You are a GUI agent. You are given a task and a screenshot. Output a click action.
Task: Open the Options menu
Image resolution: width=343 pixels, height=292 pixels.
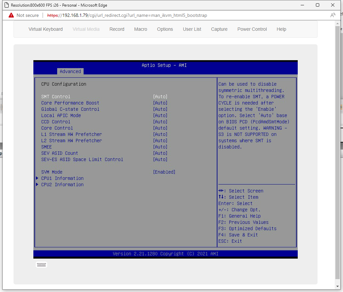click(x=165, y=29)
